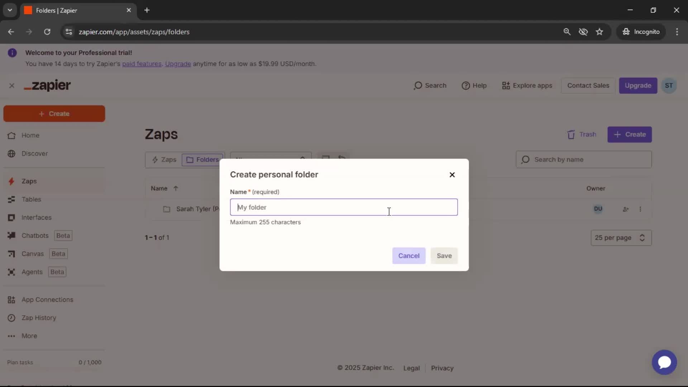Image resolution: width=688 pixels, height=387 pixels.
Task: Click the Contact Sales button
Action: tap(588, 86)
